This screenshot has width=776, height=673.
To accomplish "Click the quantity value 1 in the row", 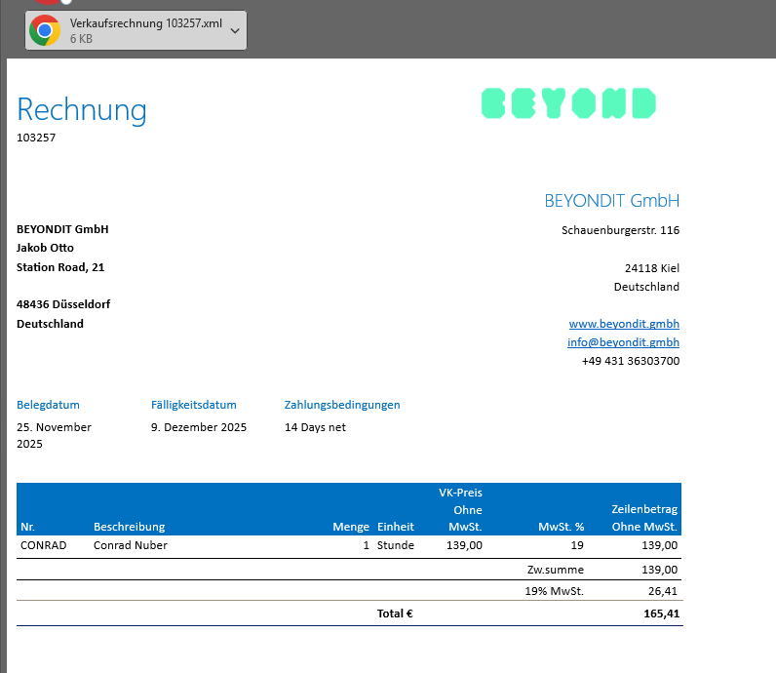I will click(367, 545).
